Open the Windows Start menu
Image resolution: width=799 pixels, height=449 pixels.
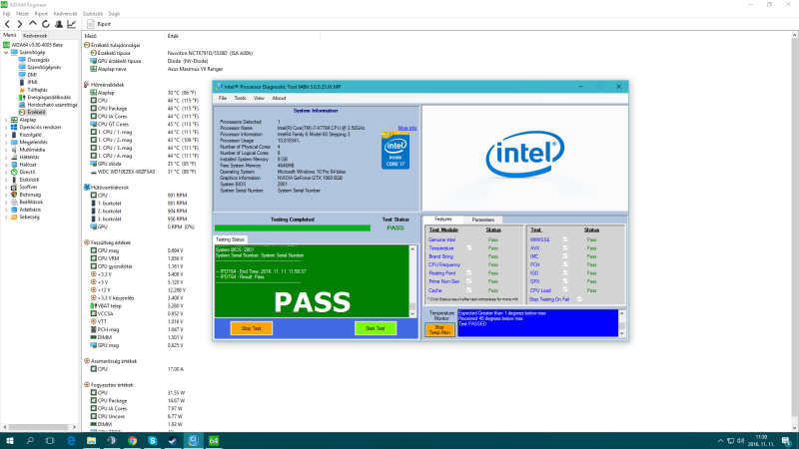tap(10, 441)
